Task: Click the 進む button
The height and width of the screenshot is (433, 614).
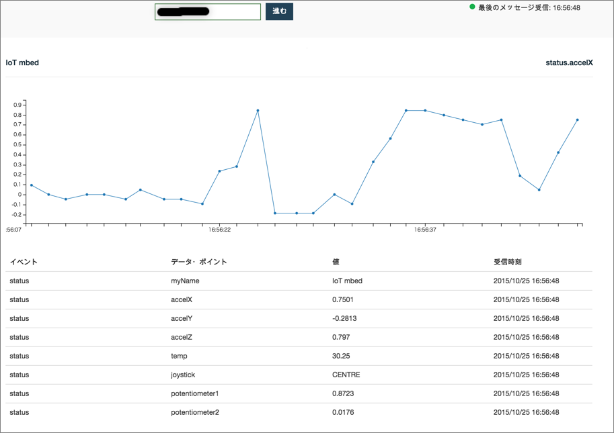Action: tap(279, 11)
